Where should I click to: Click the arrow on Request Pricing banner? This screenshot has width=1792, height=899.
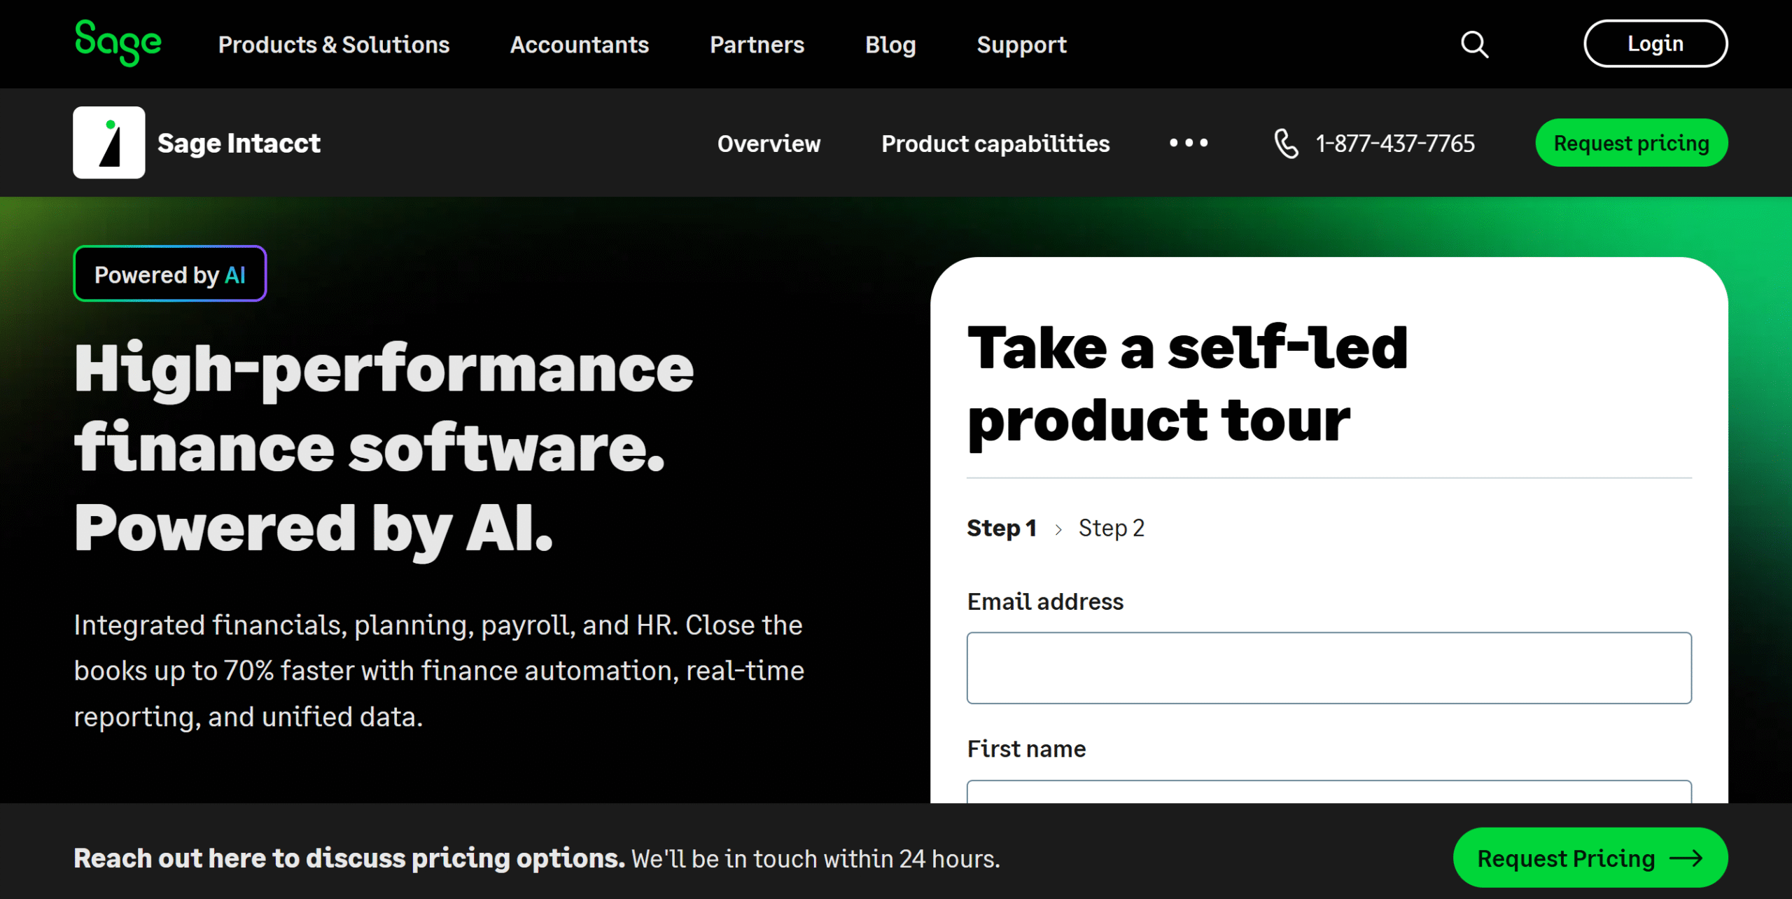click(1687, 858)
